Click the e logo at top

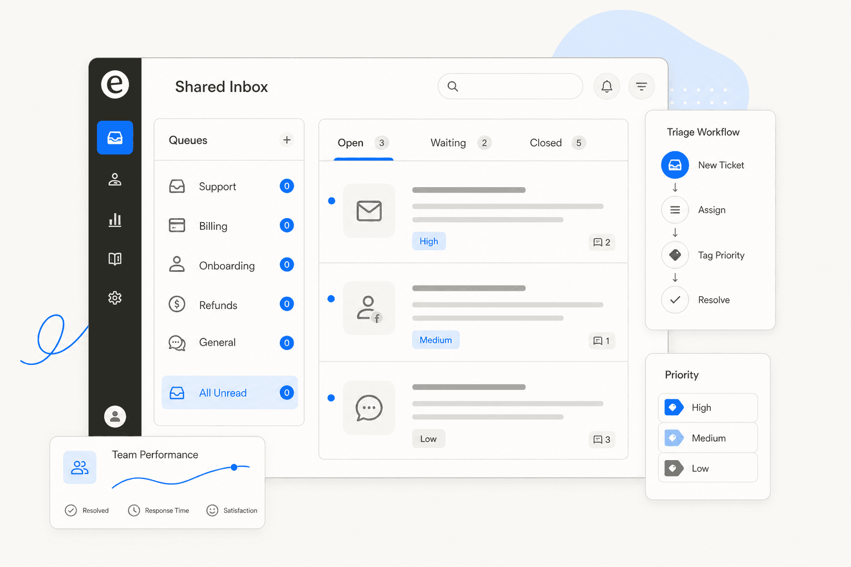pos(115,85)
